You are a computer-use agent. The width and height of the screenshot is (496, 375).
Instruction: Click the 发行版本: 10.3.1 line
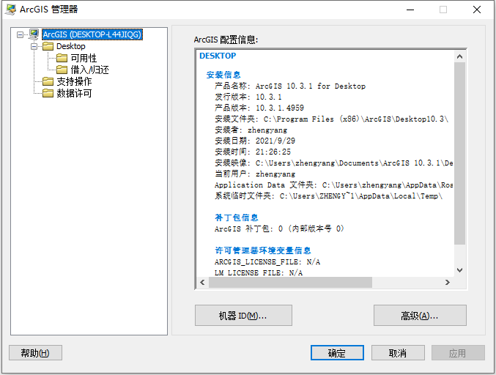pos(248,97)
